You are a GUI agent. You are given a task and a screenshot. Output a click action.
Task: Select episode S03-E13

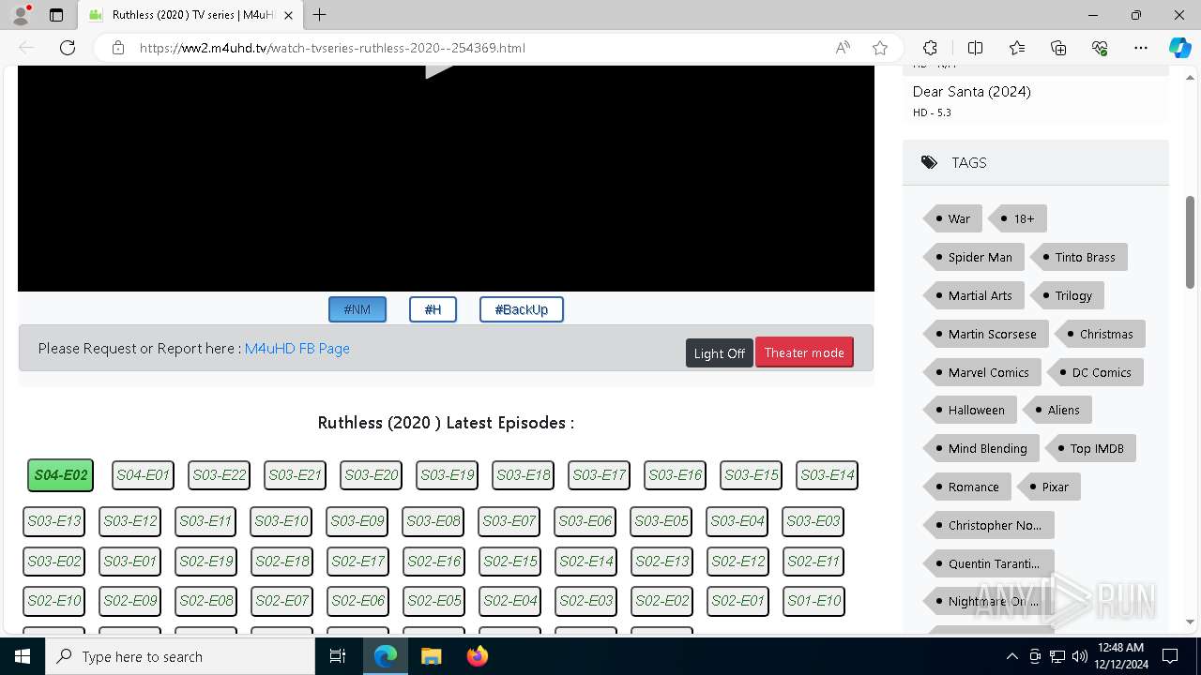coord(53,521)
